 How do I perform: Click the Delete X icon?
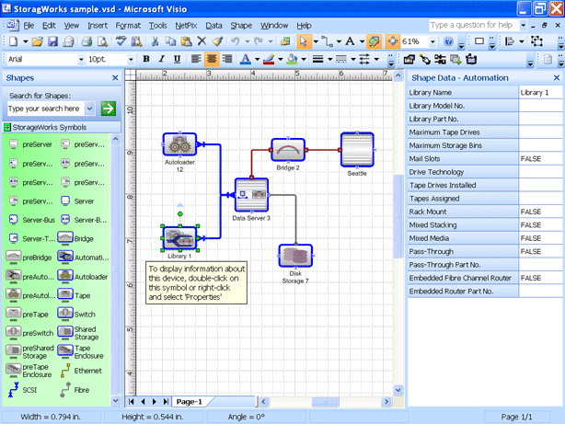pos(202,41)
